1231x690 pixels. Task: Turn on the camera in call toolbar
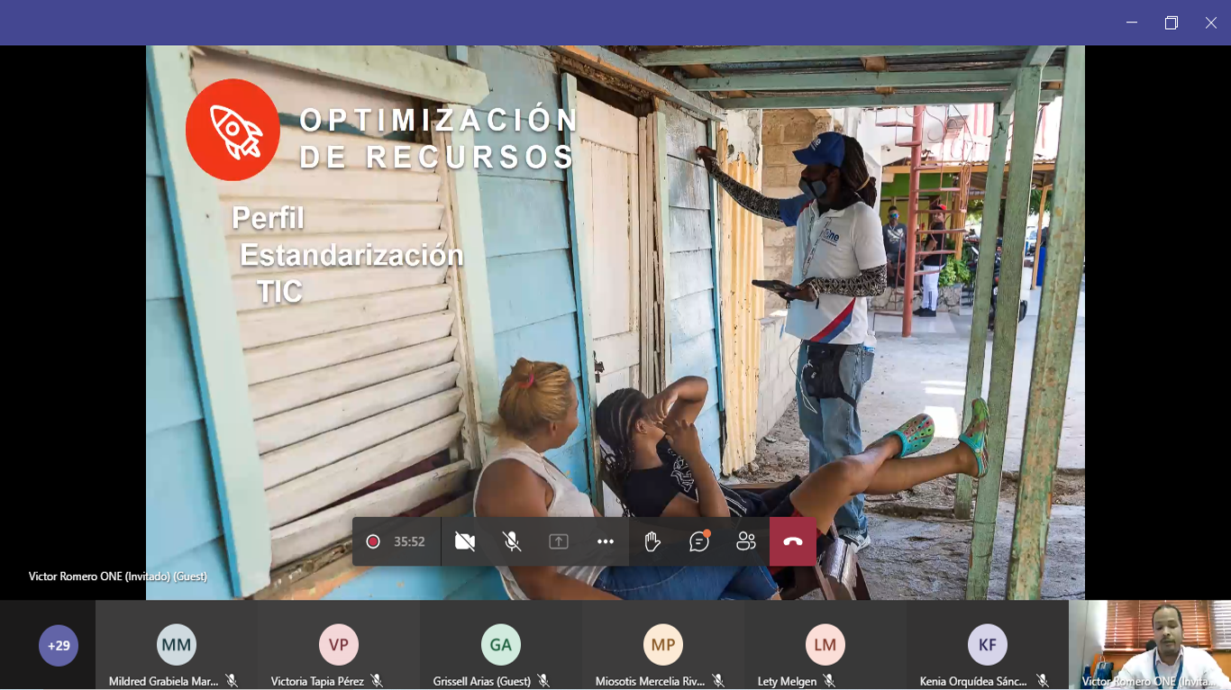coord(465,541)
